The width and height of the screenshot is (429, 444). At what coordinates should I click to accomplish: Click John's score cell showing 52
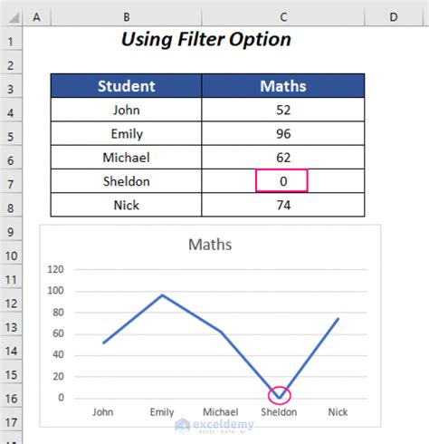283,110
